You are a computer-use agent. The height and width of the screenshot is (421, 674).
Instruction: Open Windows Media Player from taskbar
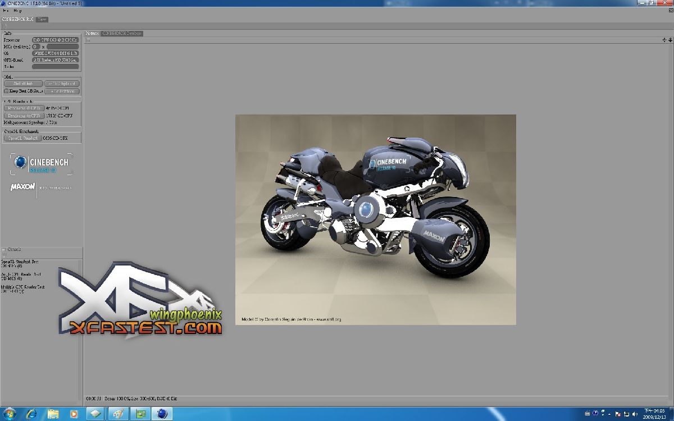[74, 414]
